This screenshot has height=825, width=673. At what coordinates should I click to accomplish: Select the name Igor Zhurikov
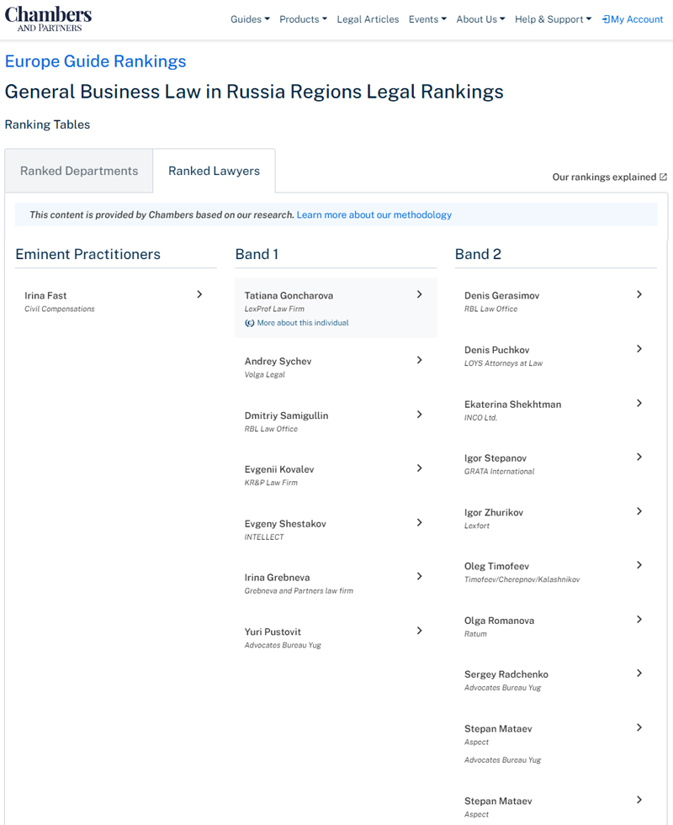[494, 512]
